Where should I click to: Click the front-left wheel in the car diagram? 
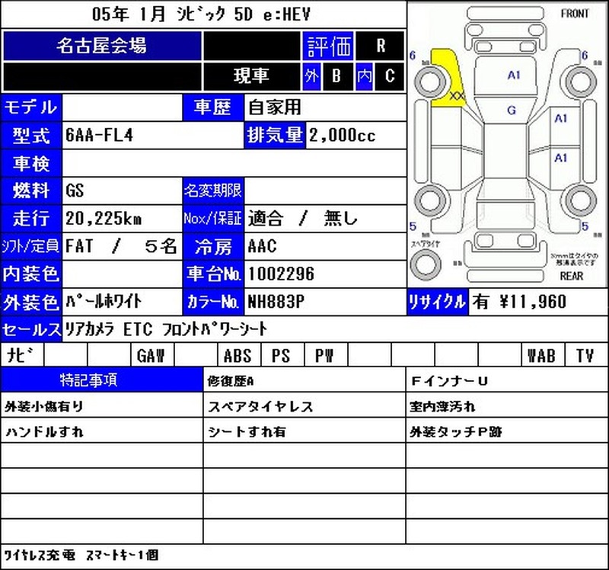tap(430, 82)
